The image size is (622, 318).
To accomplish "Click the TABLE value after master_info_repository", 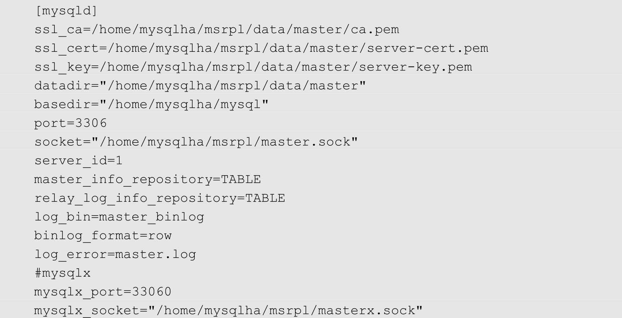I will tap(241, 179).
